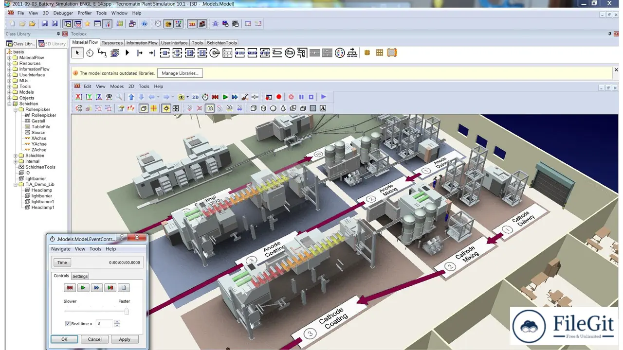
Task: Expand the Resources folder in tree
Action: [x=9, y=63]
